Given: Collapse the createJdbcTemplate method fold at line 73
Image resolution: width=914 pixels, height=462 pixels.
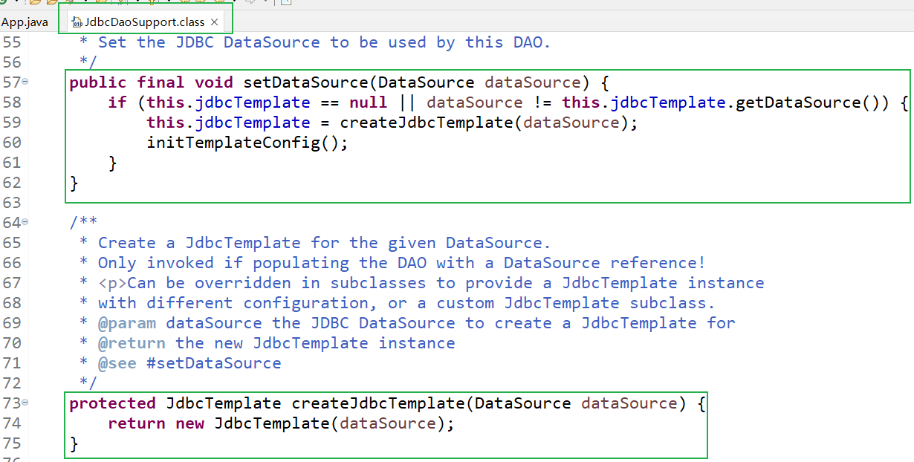Looking at the screenshot, I should (25, 403).
